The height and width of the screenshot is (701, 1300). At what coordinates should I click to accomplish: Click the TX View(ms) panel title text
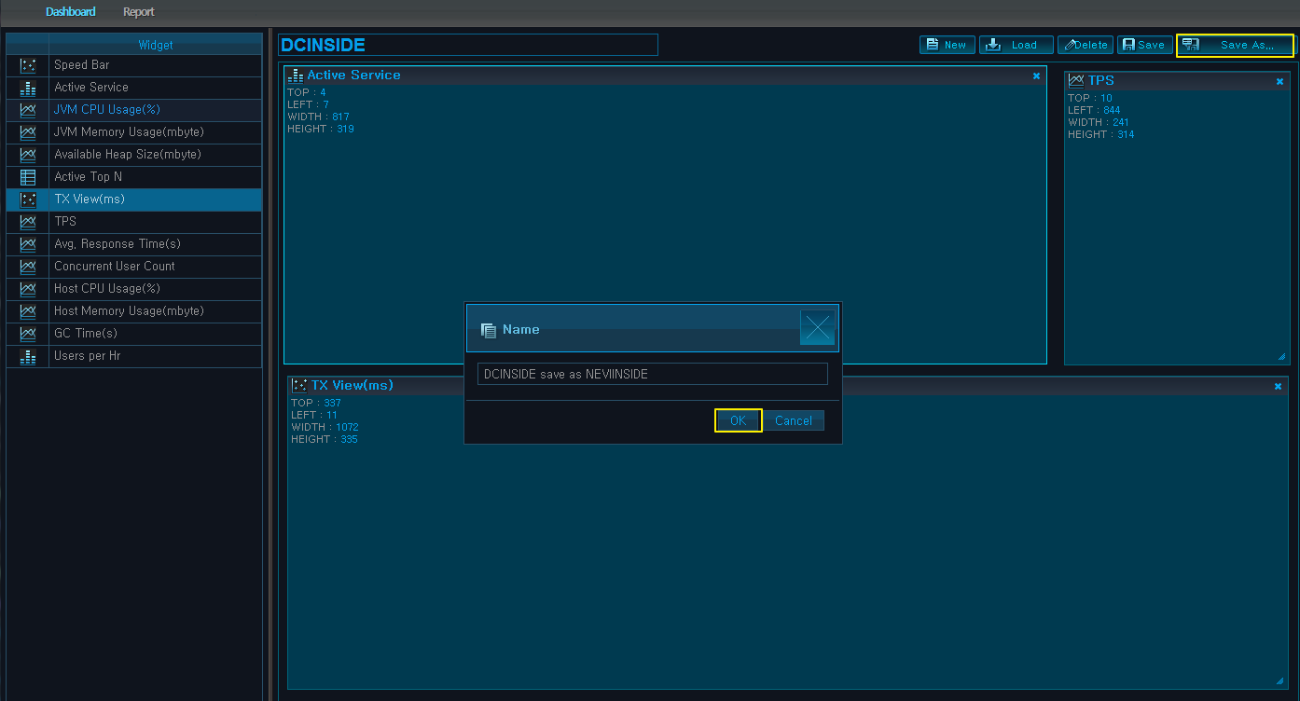pyautogui.click(x=353, y=385)
